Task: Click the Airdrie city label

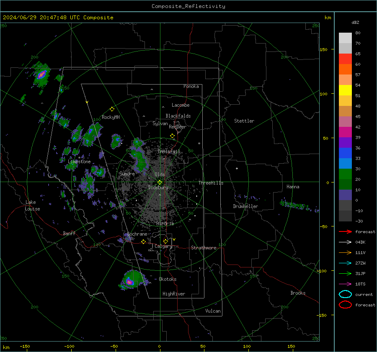Action: [x=165, y=224]
